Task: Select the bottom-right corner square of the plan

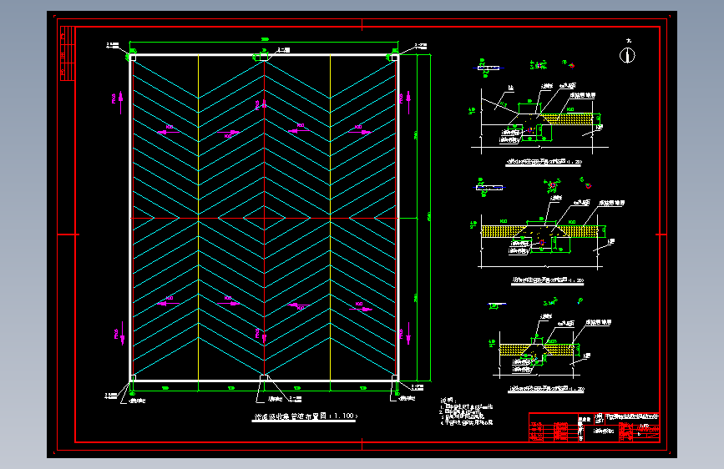Action: pyautogui.click(x=395, y=377)
